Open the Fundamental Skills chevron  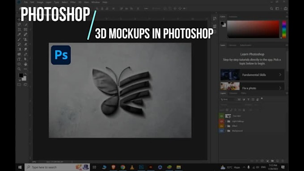280,75
